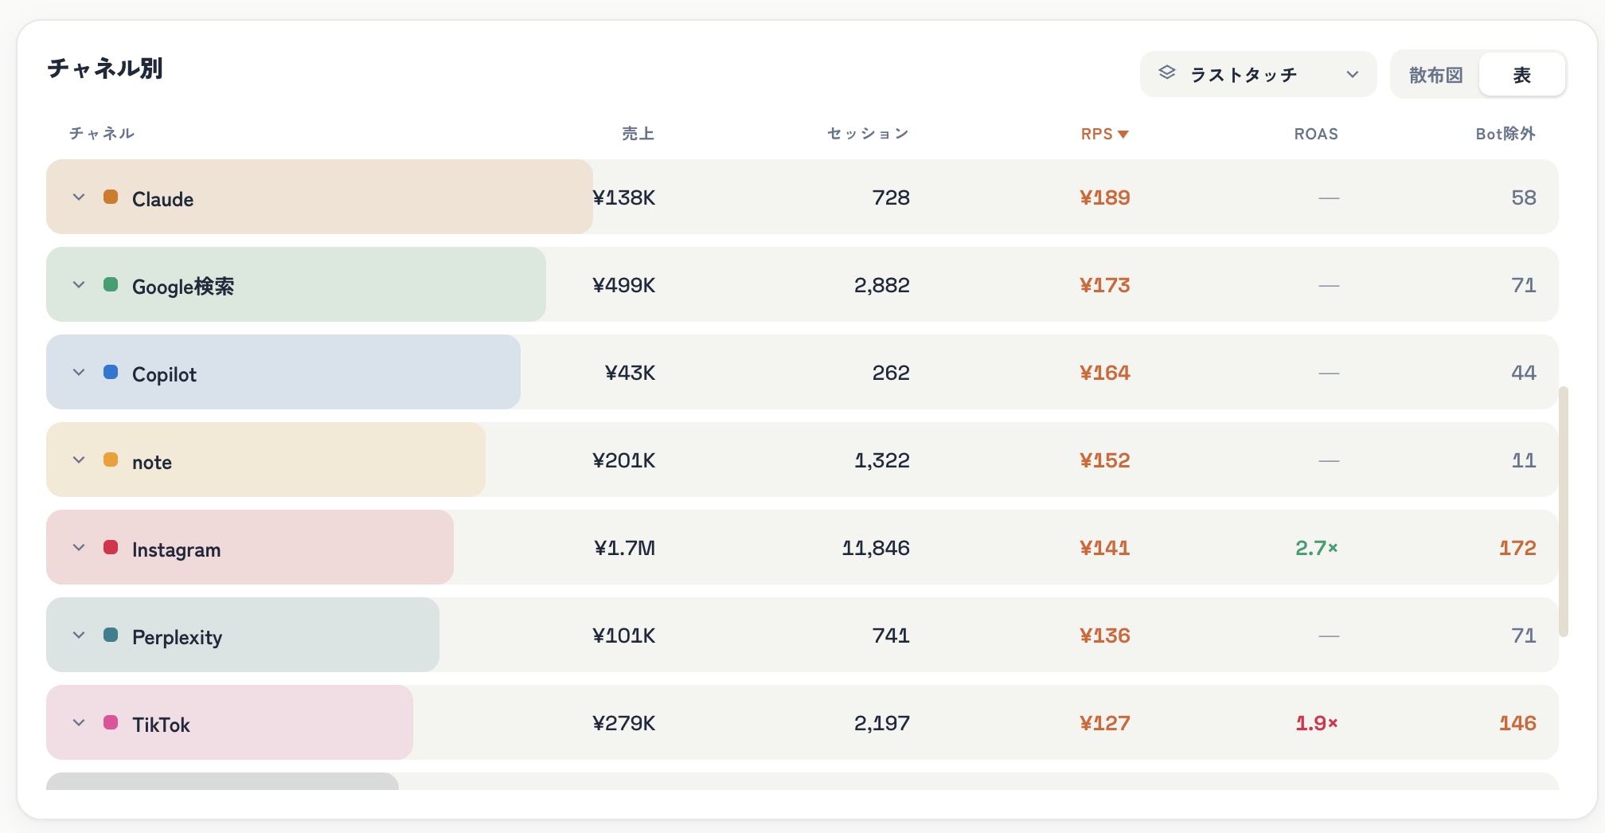Click TikTok's pink channel dot

[x=111, y=722]
